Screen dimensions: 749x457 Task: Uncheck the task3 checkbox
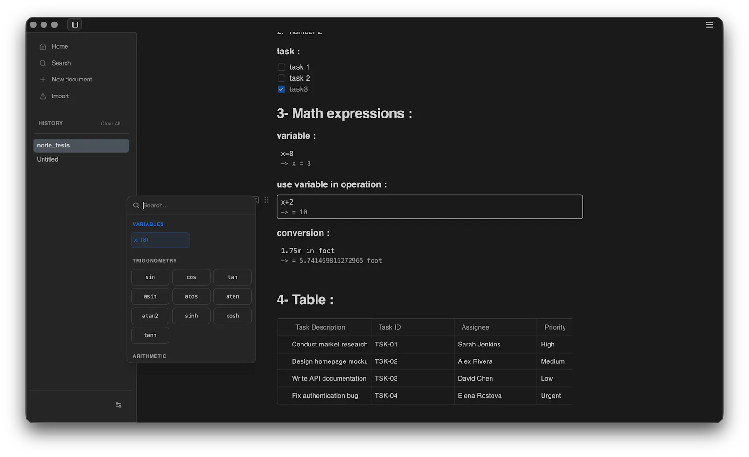[281, 89]
